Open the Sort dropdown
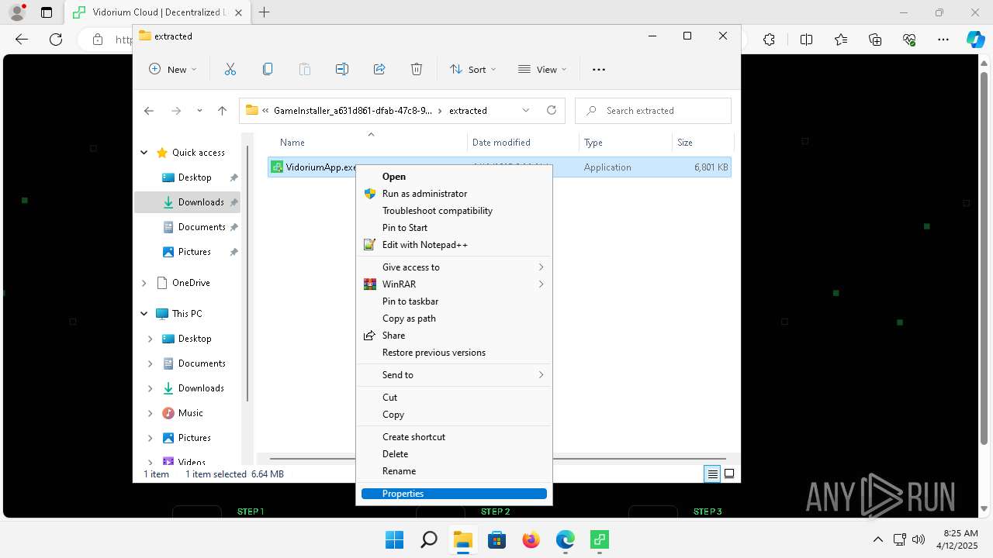993x558 pixels. [472, 69]
